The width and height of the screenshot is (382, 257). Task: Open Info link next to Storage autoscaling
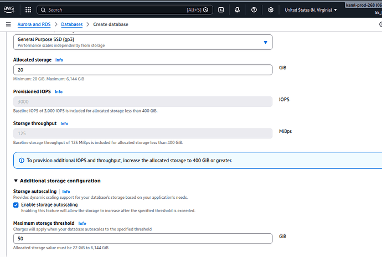click(x=66, y=192)
